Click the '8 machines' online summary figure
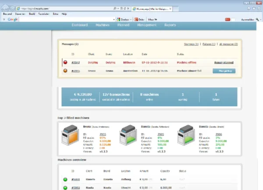This screenshot has width=263, height=190. [x=149, y=94]
